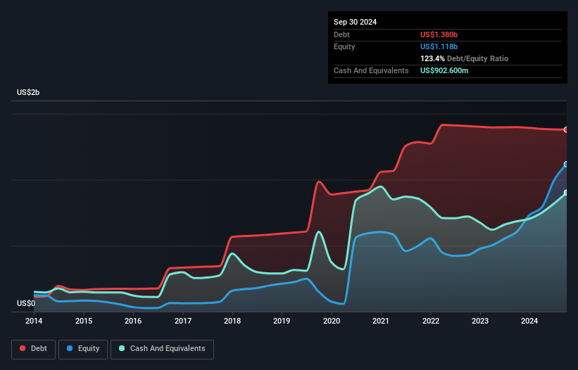Select the 2023 x-axis label

(480, 321)
